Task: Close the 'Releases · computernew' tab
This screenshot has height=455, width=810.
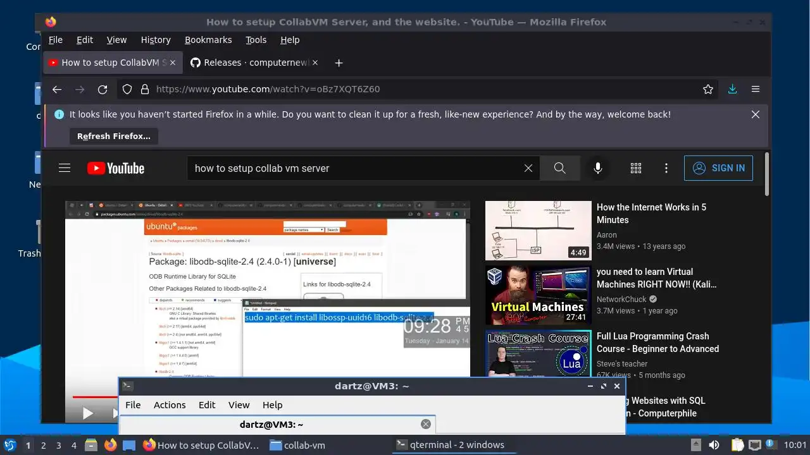Action: [315, 63]
